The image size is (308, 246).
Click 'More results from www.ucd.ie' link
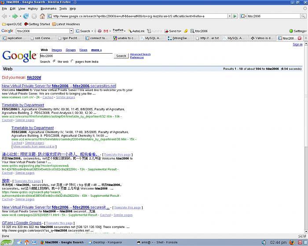[34, 147]
